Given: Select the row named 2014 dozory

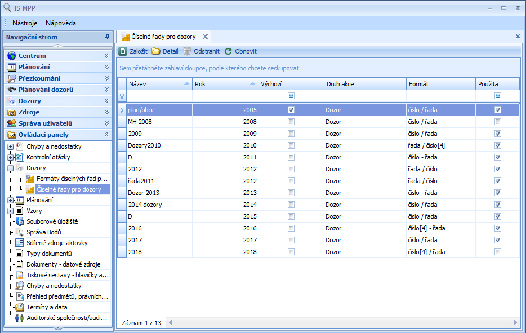Looking at the screenshot, I should coord(318,205).
